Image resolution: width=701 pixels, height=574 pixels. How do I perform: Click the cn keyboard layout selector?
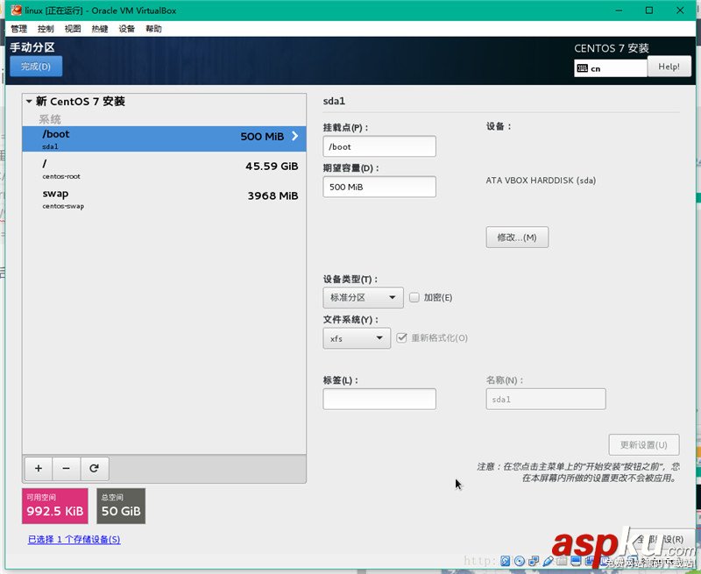611,68
